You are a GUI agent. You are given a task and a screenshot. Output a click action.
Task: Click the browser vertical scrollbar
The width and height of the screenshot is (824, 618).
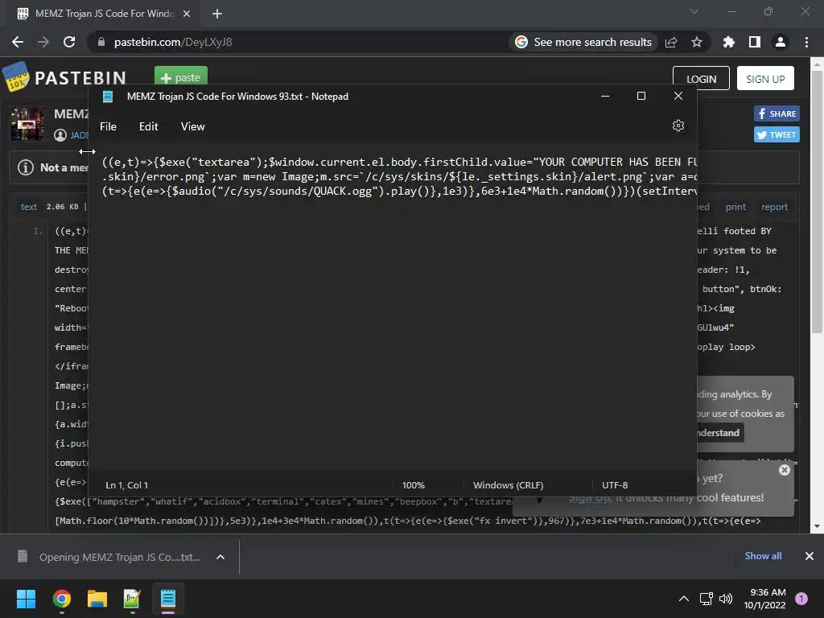pos(818,202)
